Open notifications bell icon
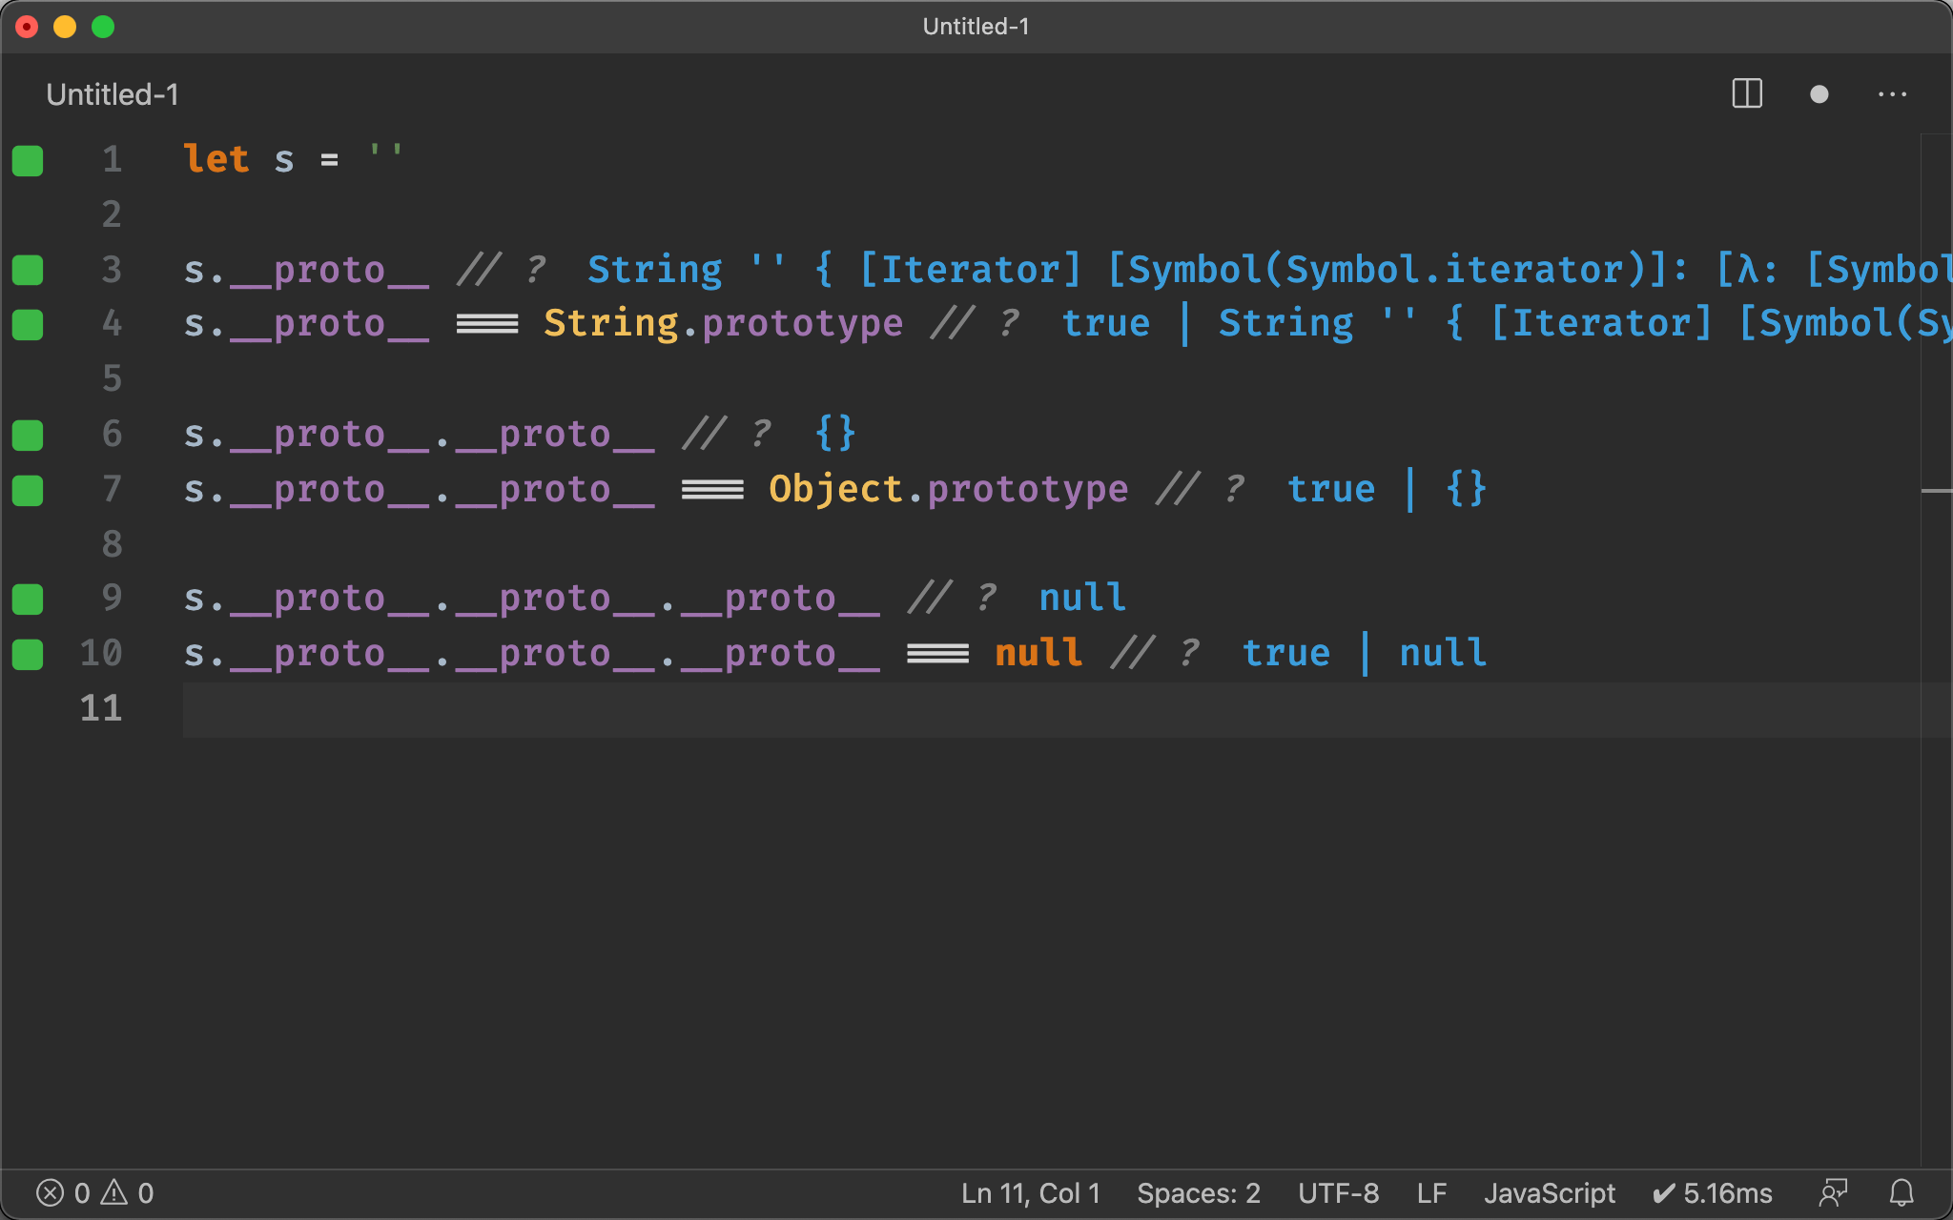This screenshot has width=1953, height=1220. point(1902,1192)
